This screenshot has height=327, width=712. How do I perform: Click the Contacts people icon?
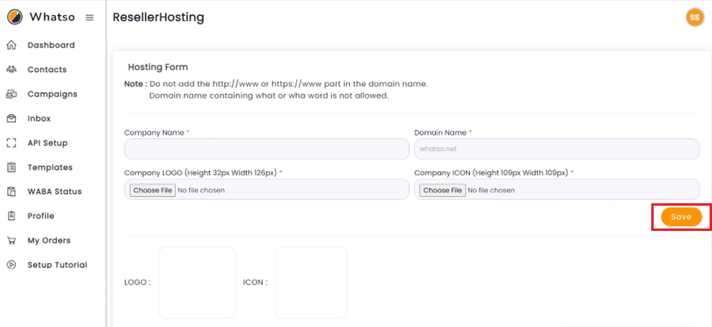pos(11,69)
